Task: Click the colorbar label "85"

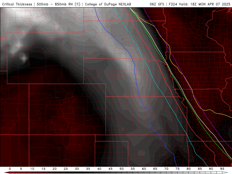Action: (200, 169)
